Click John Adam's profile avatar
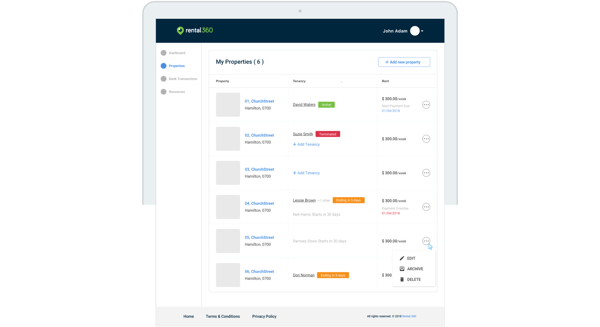 415,31
